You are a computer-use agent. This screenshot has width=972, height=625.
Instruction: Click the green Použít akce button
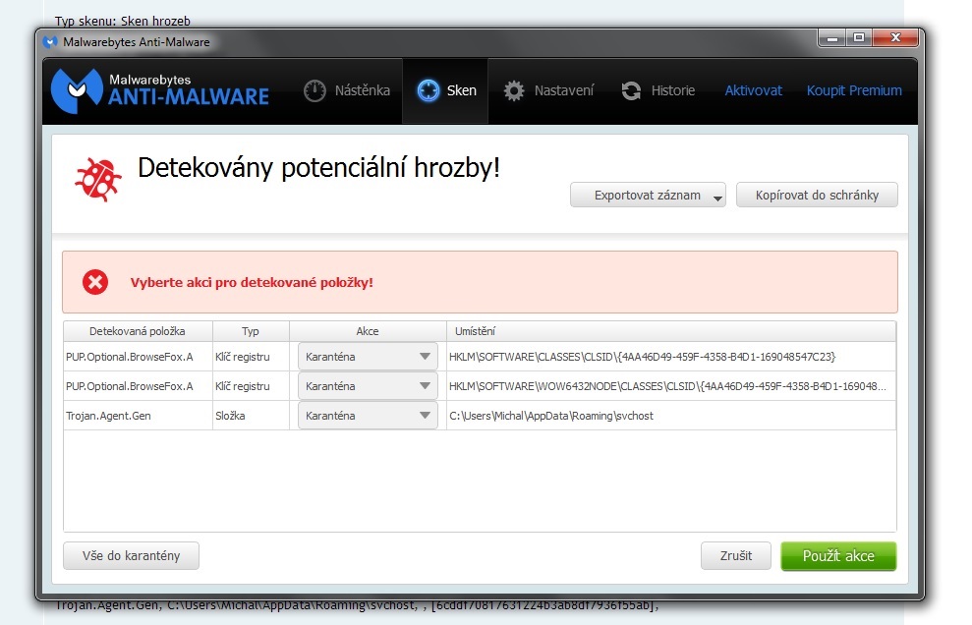click(x=838, y=555)
